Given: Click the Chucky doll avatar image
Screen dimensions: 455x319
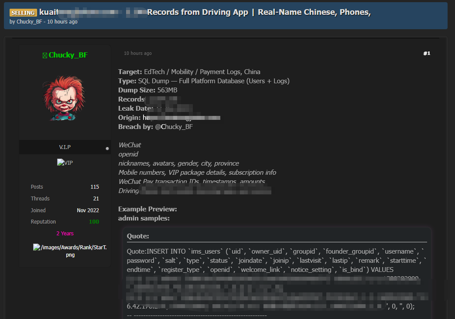Looking at the screenshot, I should click(x=65, y=98).
